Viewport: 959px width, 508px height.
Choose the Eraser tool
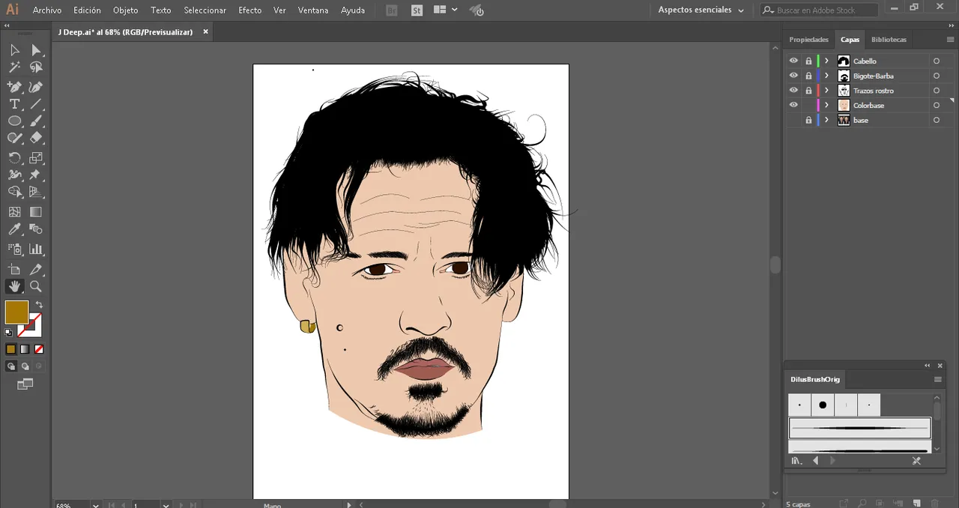tap(36, 139)
